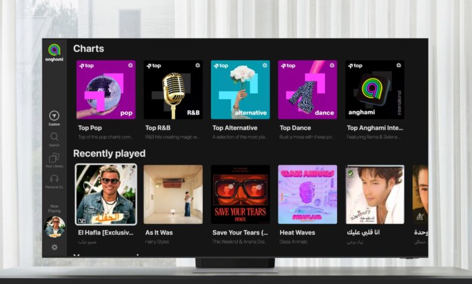Open the Top Pop chart cover

[106, 89]
